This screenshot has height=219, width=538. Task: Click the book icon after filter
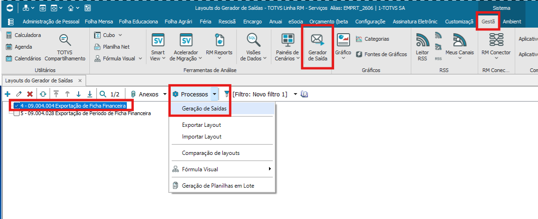pyautogui.click(x=304, y=94)
